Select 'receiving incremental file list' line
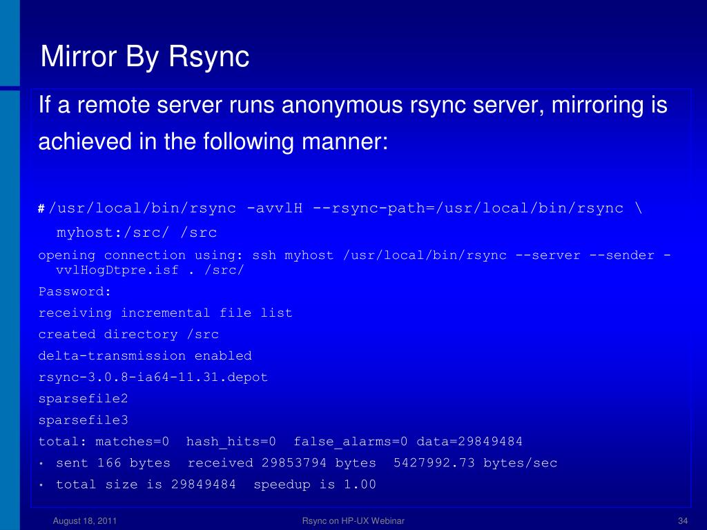Screen dimensions: 707x530 (x=165, y=313)
